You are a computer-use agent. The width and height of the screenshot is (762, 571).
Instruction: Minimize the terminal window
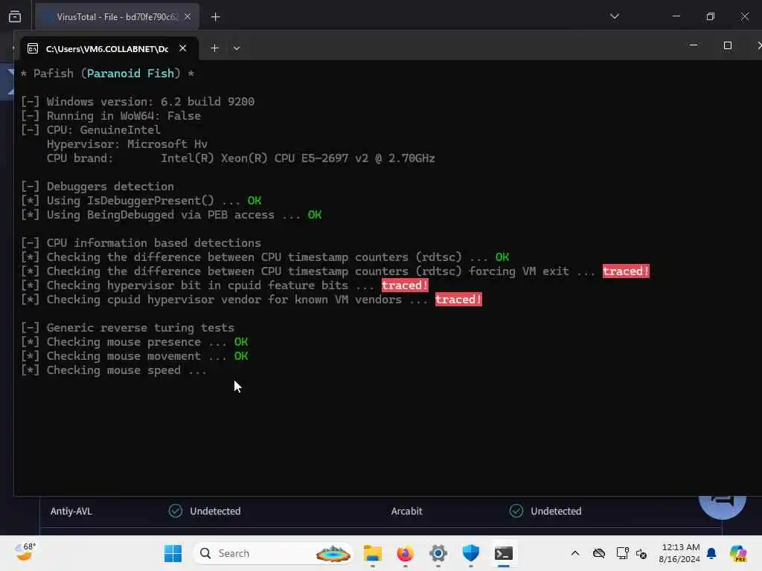694,45
